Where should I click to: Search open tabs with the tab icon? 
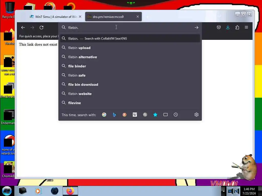[x=166, y=115]
